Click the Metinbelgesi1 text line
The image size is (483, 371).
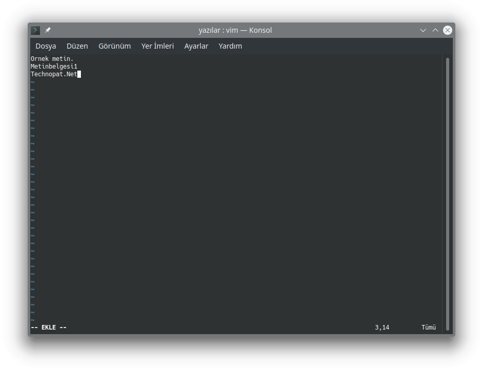tap(54, 66)
